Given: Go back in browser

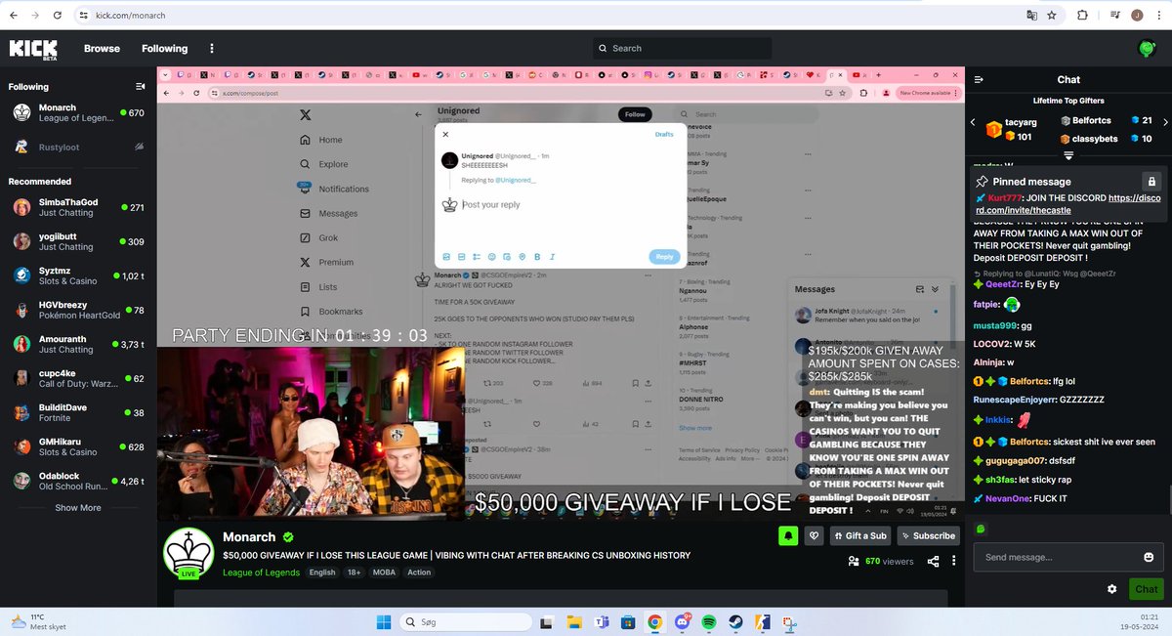Looking at the screenshot, I should (12, 16).
